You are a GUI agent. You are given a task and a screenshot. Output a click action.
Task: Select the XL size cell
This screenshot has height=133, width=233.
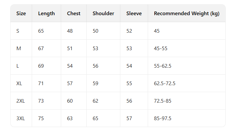19,83
